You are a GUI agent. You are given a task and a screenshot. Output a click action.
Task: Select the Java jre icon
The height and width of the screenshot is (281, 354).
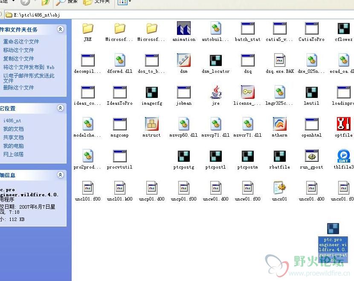(216, 92)
